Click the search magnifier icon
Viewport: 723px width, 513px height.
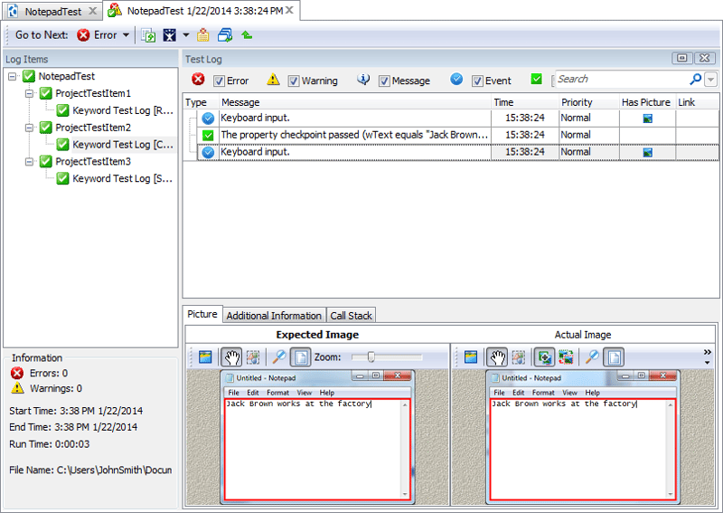(695, 80)
